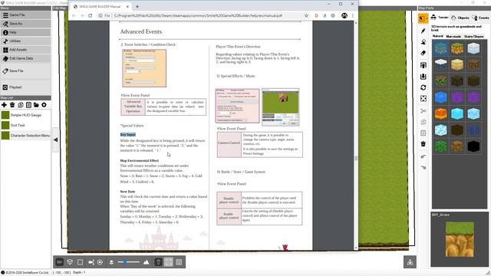Select the eraser tool in Map Parts toolbar
The width and height of the screenshot is (491, 276).
(423, 53)
